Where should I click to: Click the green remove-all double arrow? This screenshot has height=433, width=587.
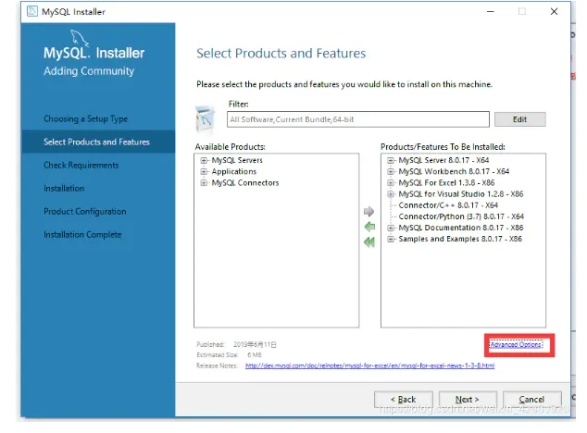tap(369, 241)
